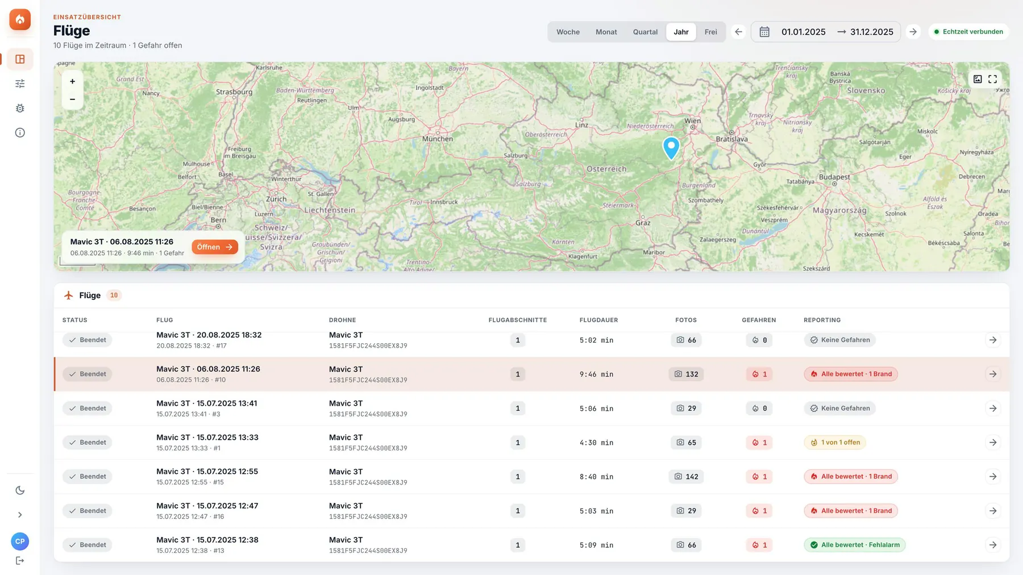1023x575 pixels.
Task: Zoom in on the map
Action: (72, 81)
